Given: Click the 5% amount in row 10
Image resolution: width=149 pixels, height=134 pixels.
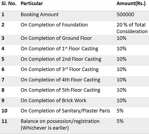Looking at the screenshot, I should click(120, 111).
